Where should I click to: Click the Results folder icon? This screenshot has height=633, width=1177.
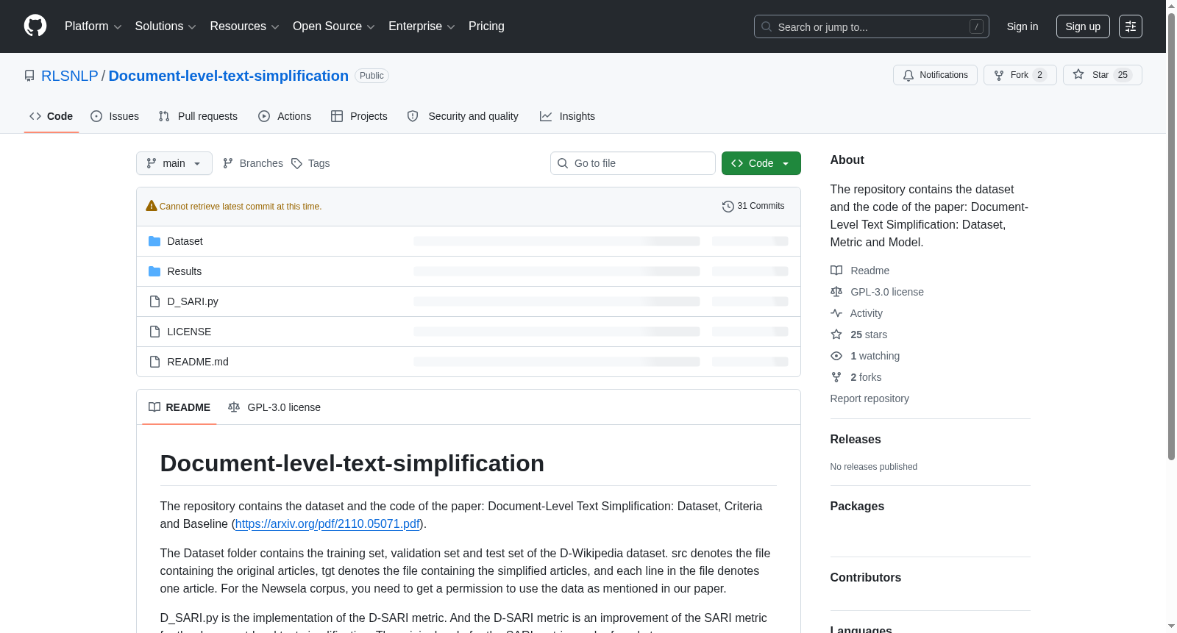[x=154, y=271]
